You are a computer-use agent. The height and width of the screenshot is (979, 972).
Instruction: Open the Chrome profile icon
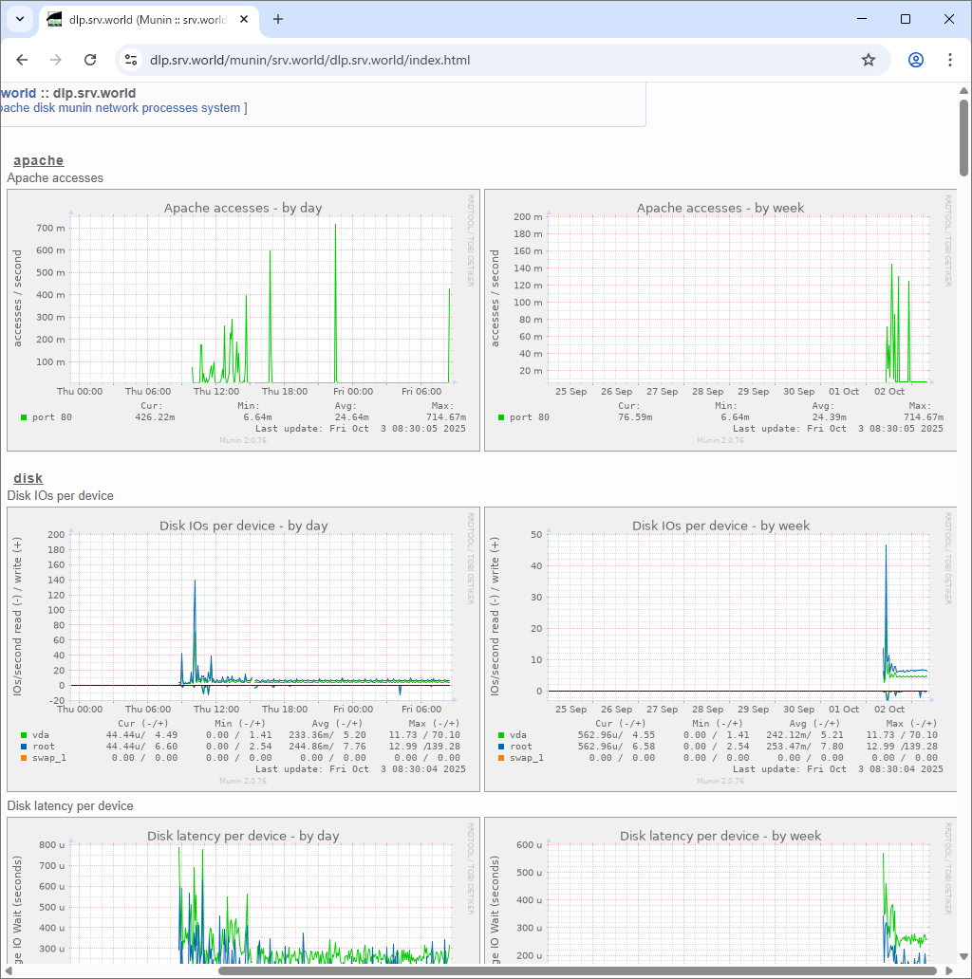tap(915, 60)
